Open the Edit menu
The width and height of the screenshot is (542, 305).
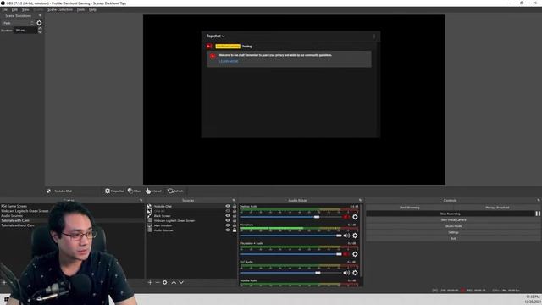coord(14,9)
